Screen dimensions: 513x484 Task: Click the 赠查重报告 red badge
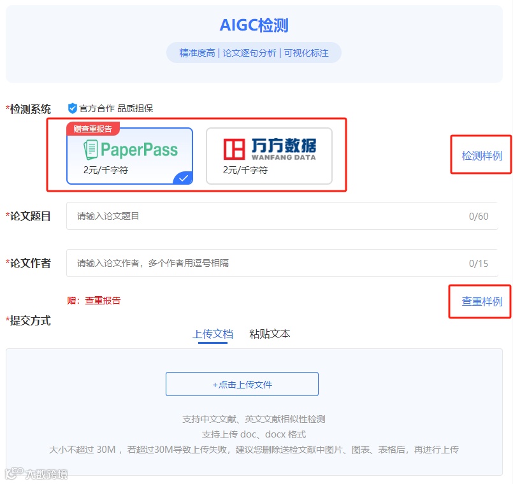point(93,129)
